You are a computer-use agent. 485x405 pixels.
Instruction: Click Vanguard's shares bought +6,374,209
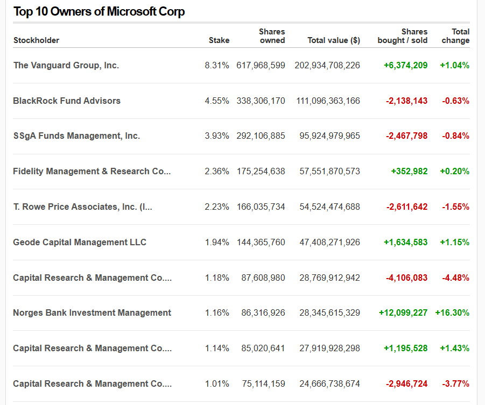click(405, 65)
